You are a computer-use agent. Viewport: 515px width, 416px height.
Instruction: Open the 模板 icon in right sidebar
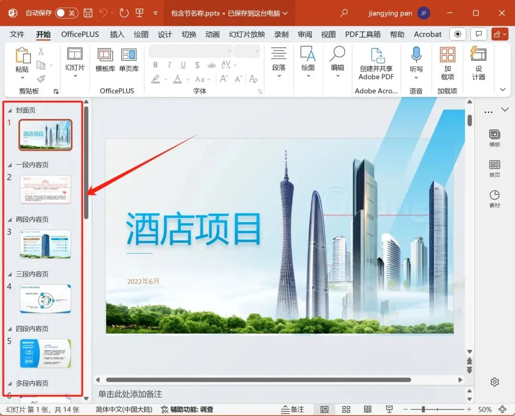click(x=494, y=138)
